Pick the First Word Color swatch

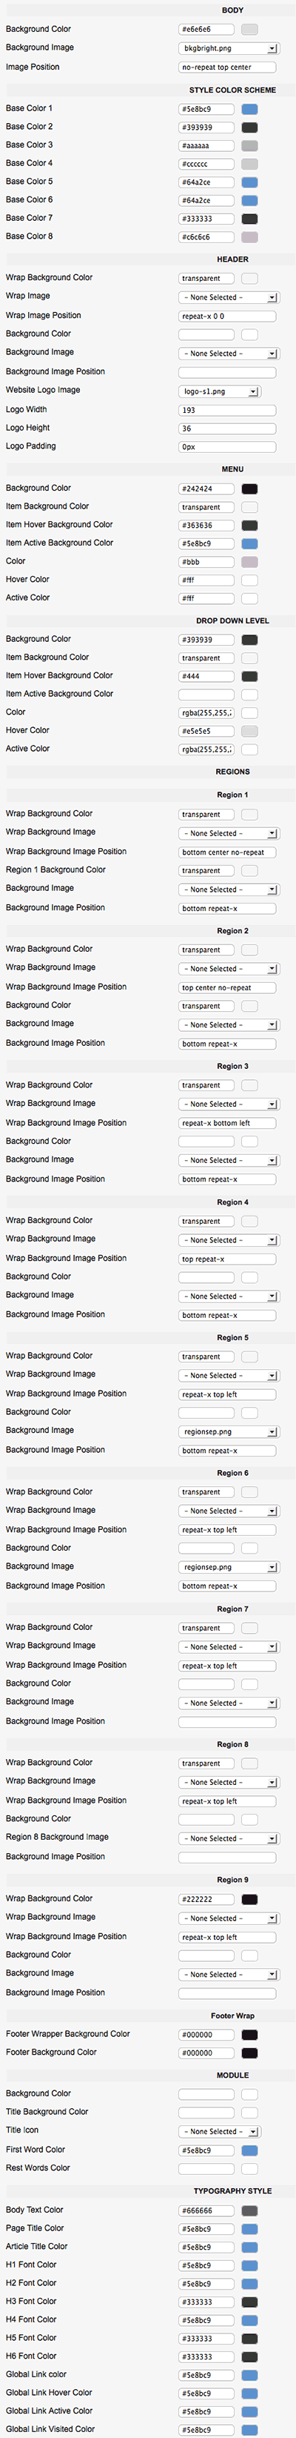click(x=249, y=2150)
